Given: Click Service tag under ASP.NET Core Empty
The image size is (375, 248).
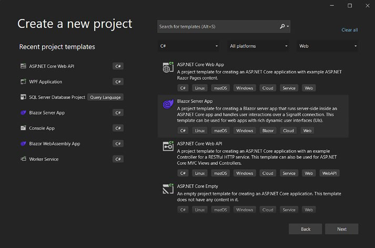Looking at the screenshot, I should 289,210.
